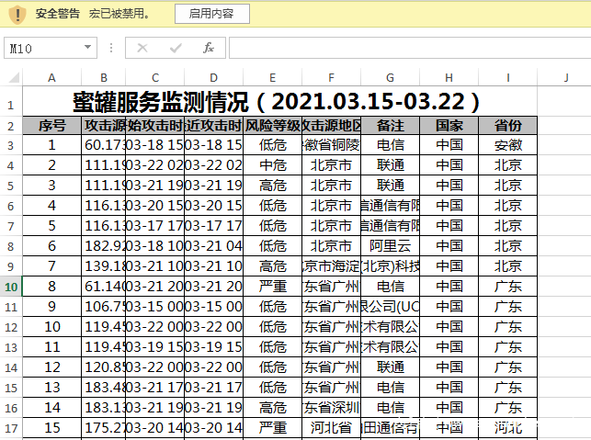This screenshot has width=591, height=440.
Task: Click the security warning shield icon
Action: tap(17, 15)
